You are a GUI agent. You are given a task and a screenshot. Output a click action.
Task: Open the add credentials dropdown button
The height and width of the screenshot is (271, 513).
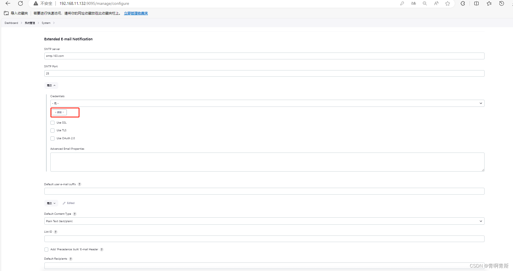59,112
